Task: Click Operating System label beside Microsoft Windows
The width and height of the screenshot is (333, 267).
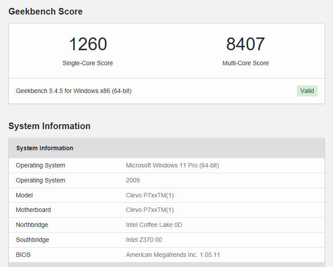Action: (41, 165)
